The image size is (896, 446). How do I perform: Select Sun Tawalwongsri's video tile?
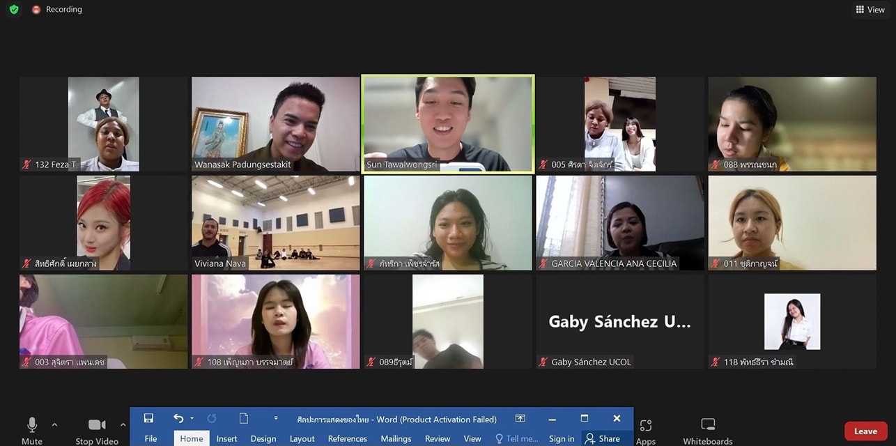coord(447,123)
